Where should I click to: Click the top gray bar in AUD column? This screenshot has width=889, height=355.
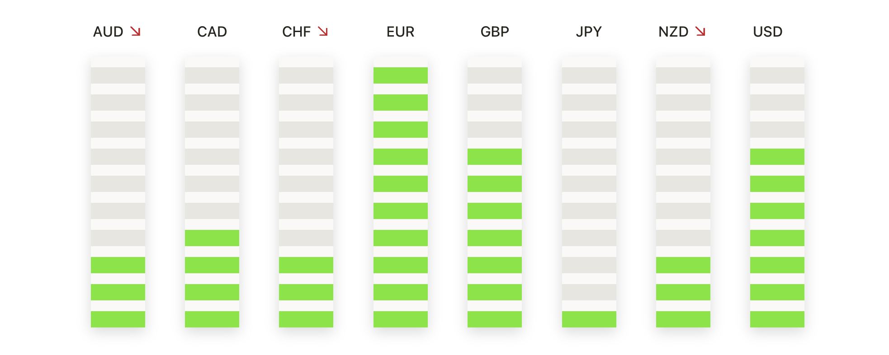(x=118, y=75)
